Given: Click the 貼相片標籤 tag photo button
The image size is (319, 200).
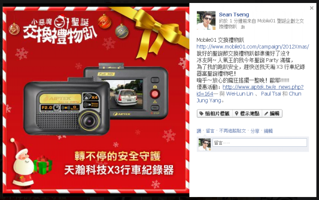Looking at the screenshot, I should [215, 113].
